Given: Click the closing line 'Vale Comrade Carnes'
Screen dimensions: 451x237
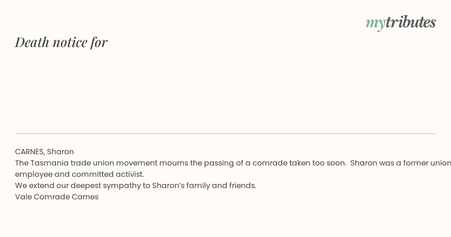Looking at the screenshot, I should click(57, 197).
